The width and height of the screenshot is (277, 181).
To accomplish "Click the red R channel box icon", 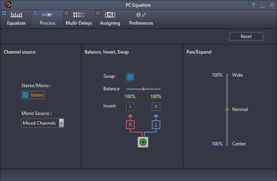I will point(130,125).
